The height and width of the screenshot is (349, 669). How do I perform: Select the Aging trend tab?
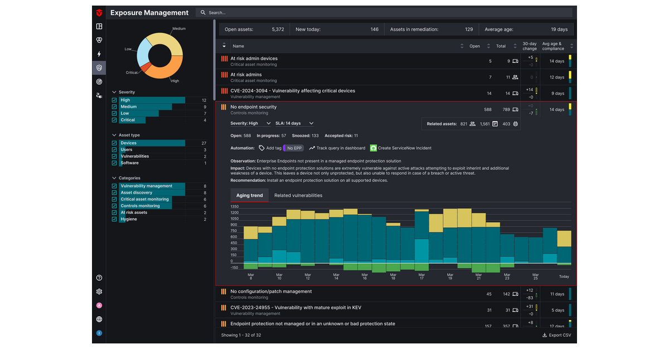(249, 195)
